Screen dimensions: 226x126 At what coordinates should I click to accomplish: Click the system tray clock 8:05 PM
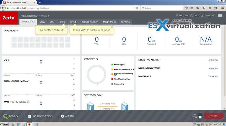point(218,124)
